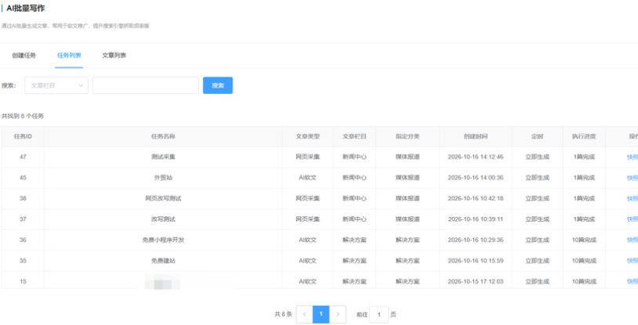Select task name 改写测试 in row 37
Viewport: 638px width, 325px height.
(x=163, y=218)
